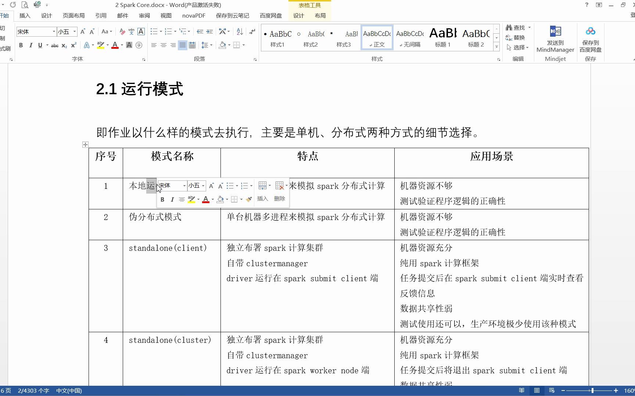This screenshot has height=396, width=635.
Task: Click Print Preview in Quick Access Toolbar
Action: 25,5
